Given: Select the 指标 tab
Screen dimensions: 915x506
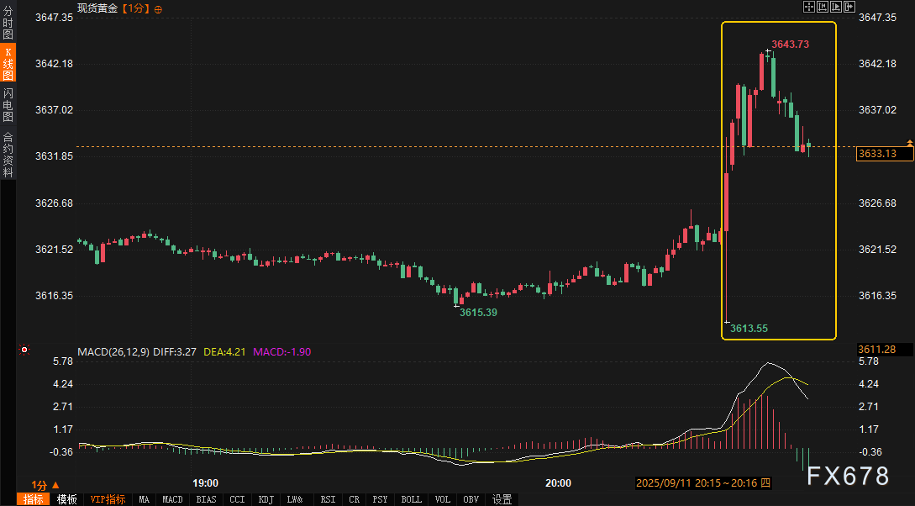Looking at the screenshot, I should click(x=34, y=499).
